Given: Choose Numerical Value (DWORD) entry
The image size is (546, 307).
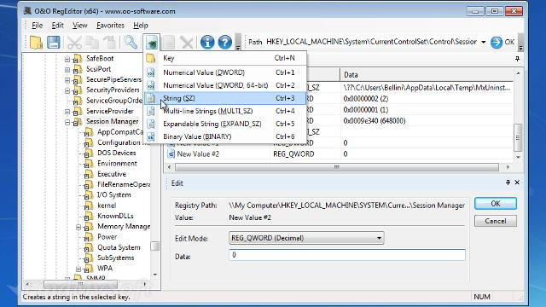Looking at the screenshot, I should 225,72.
